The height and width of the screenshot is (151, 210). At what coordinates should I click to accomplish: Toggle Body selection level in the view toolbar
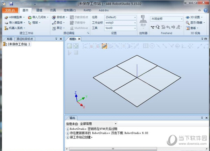[x=98, y=46]
